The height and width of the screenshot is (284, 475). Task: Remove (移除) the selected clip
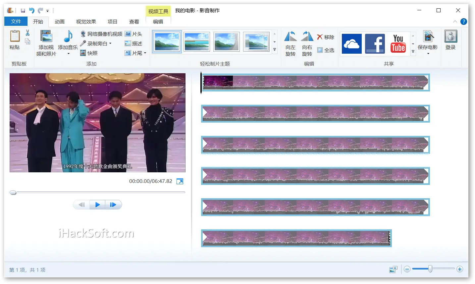click(x=326, y=37)
